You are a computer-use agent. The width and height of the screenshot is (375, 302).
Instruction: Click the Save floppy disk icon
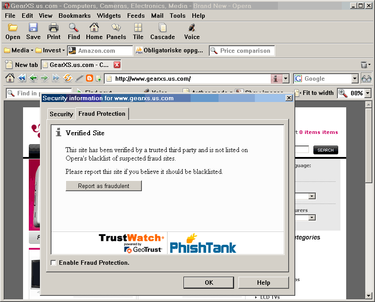(x=33, y=28)
